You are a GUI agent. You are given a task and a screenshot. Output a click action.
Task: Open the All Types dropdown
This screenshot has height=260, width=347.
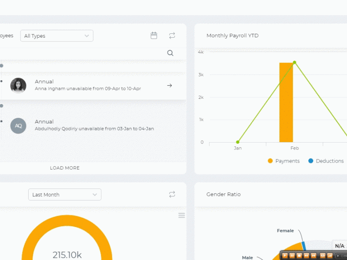coord(57,36)
